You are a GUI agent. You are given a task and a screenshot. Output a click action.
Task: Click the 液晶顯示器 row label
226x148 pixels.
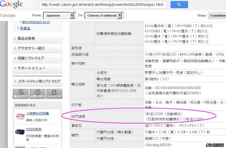80,55
